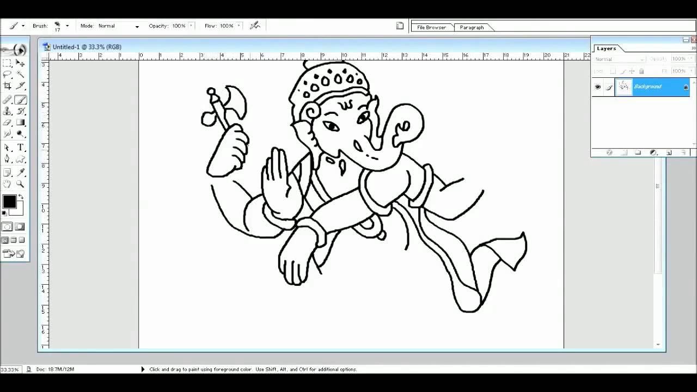697x392 pixels.
Task: Click the Layers panel menu arrow
Action: (x=693, y=48)
